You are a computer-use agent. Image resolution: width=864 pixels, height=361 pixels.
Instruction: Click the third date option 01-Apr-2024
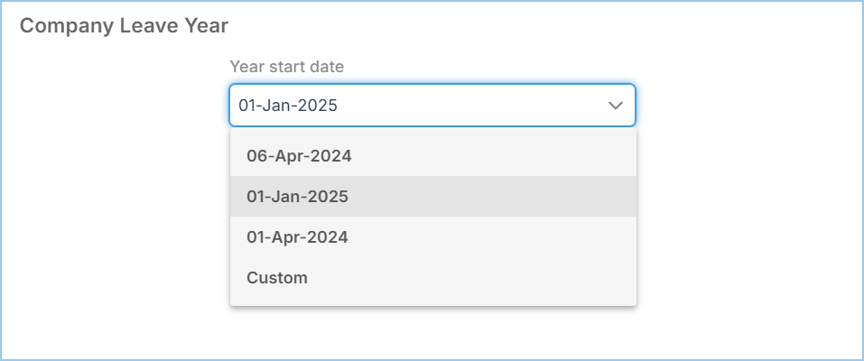[x=297, y=236]
